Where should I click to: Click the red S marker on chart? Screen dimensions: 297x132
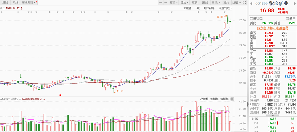point(60,94)
